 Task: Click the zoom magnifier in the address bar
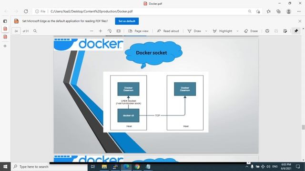pos(250,11)
